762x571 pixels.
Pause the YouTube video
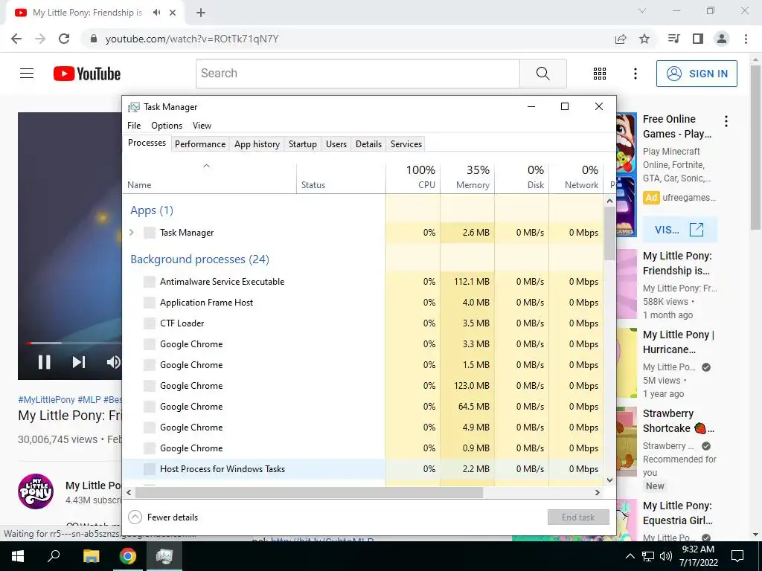coord(44,362)
